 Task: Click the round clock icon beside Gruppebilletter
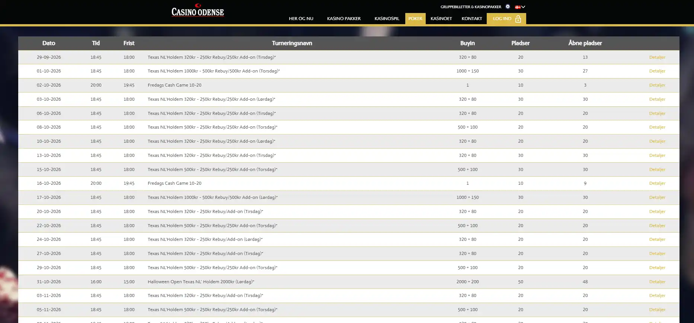tap(508, 7)
